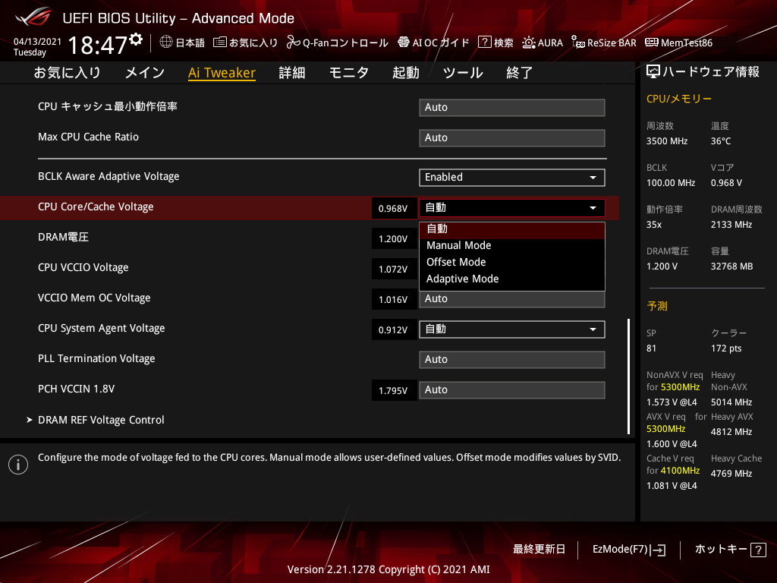Open the ツール tab
This screenshot has width=777, height=583.
pos(463,72)
